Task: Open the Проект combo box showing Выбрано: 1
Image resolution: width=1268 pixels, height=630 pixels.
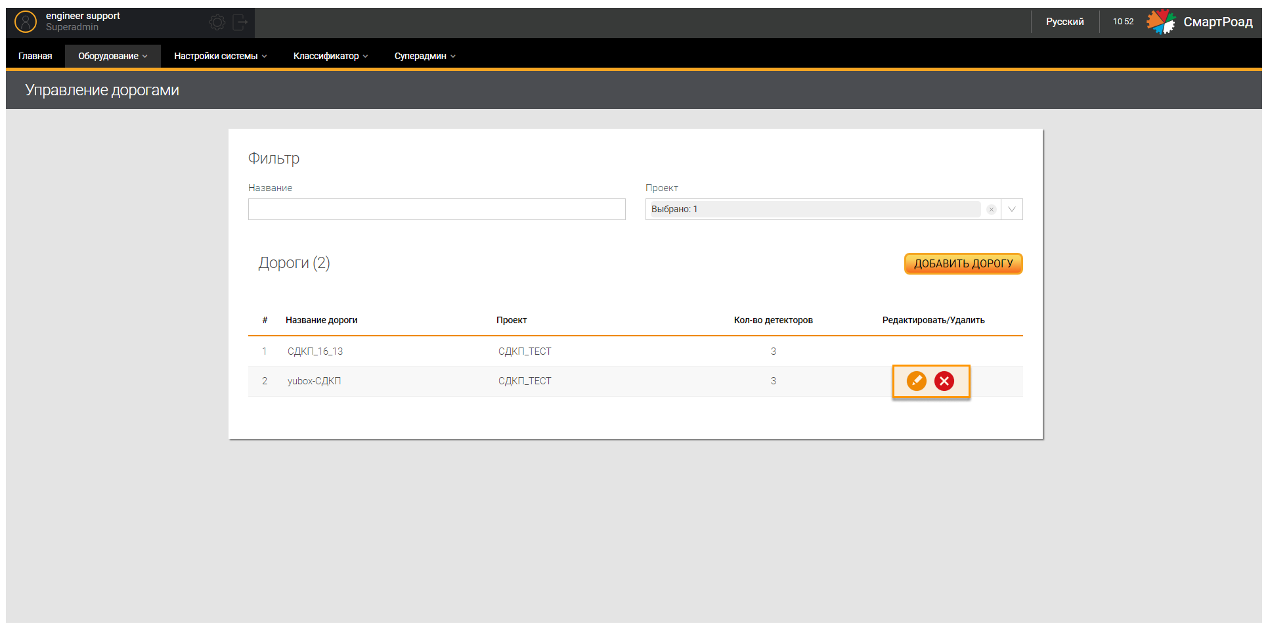Action: pyautogui.click(x=834, y=210)
